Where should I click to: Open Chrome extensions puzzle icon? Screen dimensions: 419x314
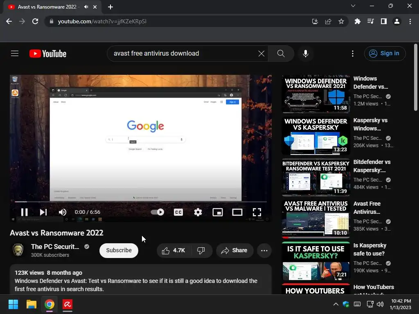tap(357, 21)
